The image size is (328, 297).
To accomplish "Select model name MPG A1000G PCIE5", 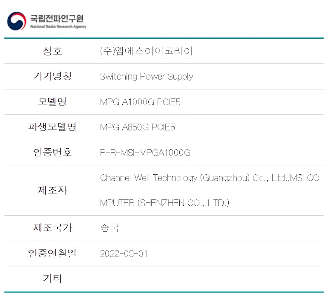I will click(x=140, y=102).
